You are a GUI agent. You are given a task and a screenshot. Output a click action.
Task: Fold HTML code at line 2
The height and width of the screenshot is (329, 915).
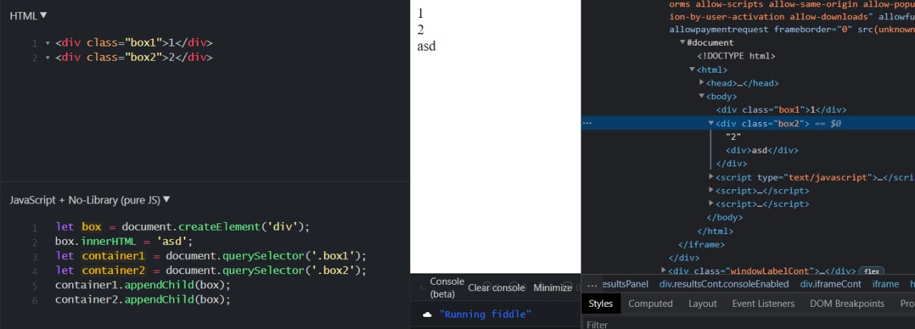pyautogui.click(x=47, y=57)
